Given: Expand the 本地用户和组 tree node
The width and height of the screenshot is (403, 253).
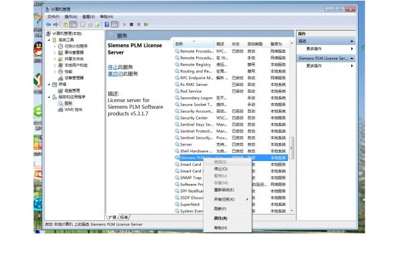Looking at the screenshot, I should (55, 65).
